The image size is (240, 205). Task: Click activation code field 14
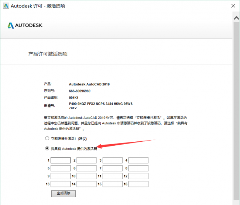tap(86, 184)
